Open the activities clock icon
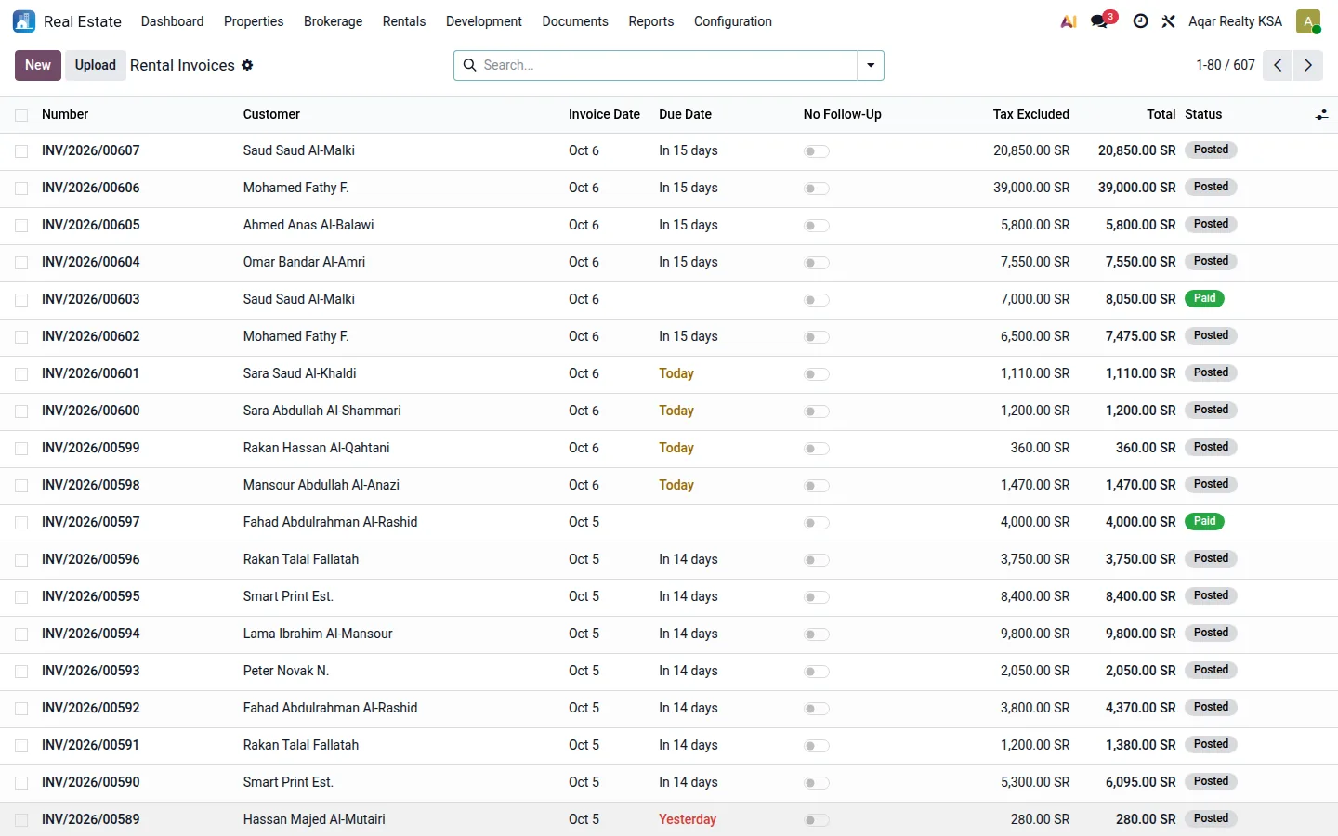 1140,21
